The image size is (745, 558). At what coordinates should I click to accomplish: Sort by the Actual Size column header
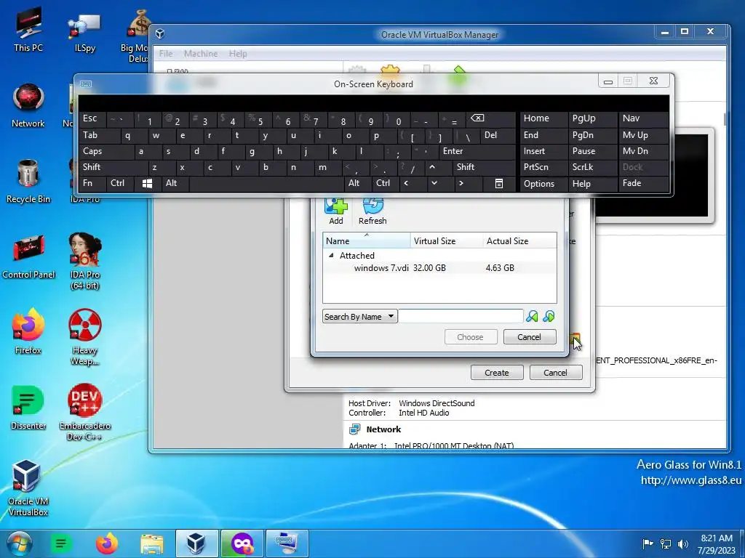[519, 241]
